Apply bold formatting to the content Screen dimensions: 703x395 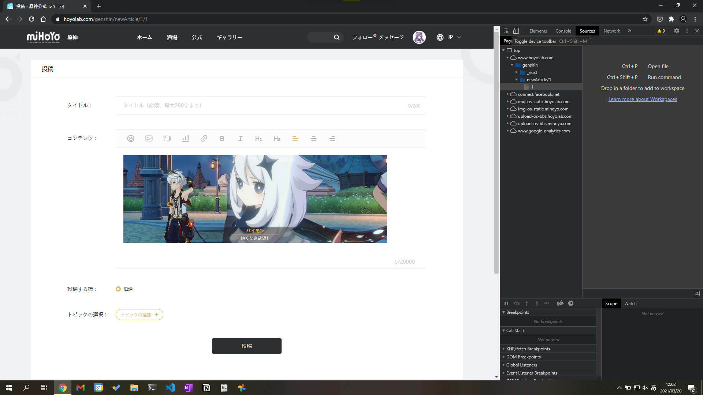[x=222, y=139]
